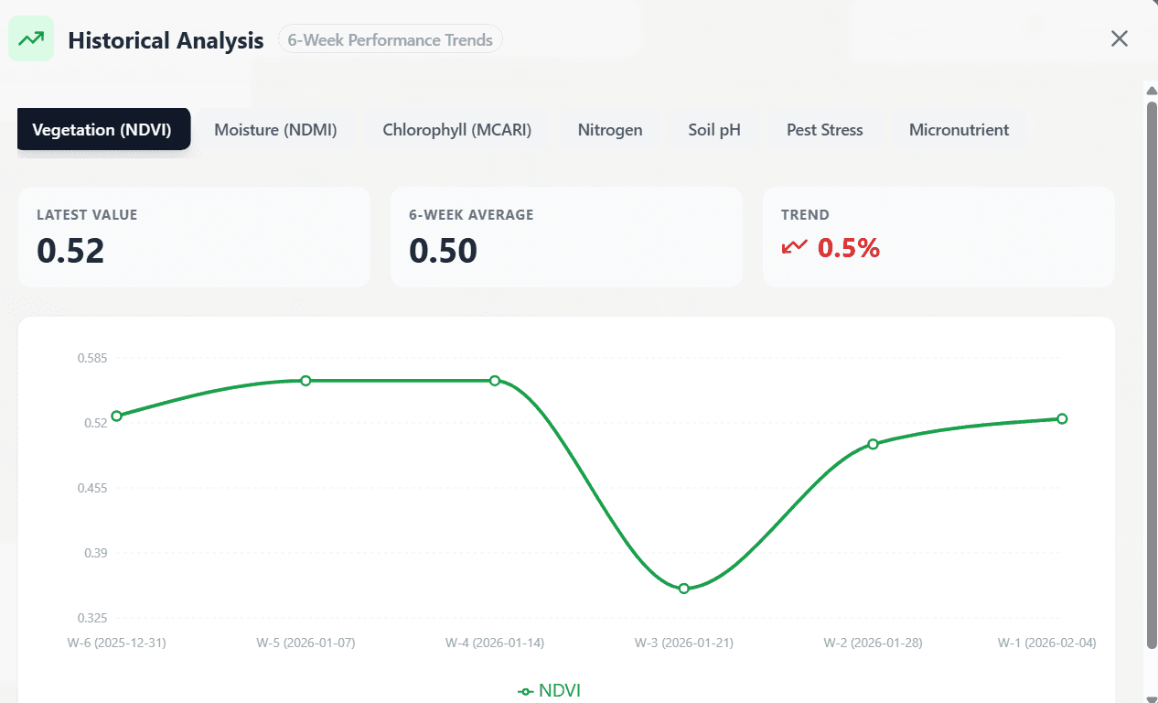Image resolution: width=1158 pixels, height=703 pixels.
Task: Switch to the Nitrogen tab
Action: [609, 130]
